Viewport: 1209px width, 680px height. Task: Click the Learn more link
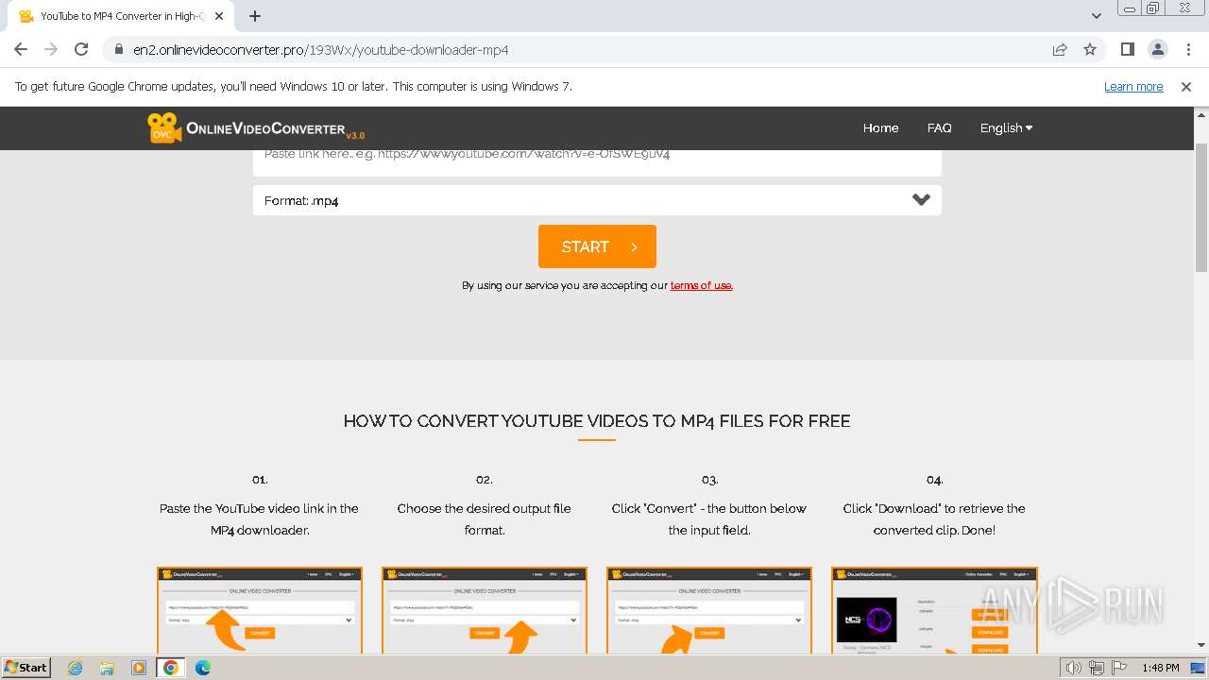1133,86
